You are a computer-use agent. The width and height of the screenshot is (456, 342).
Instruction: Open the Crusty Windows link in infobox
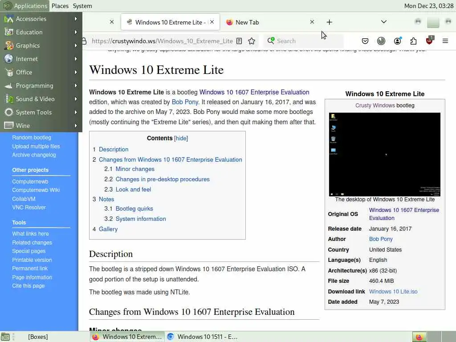click(x=375, y=106)
